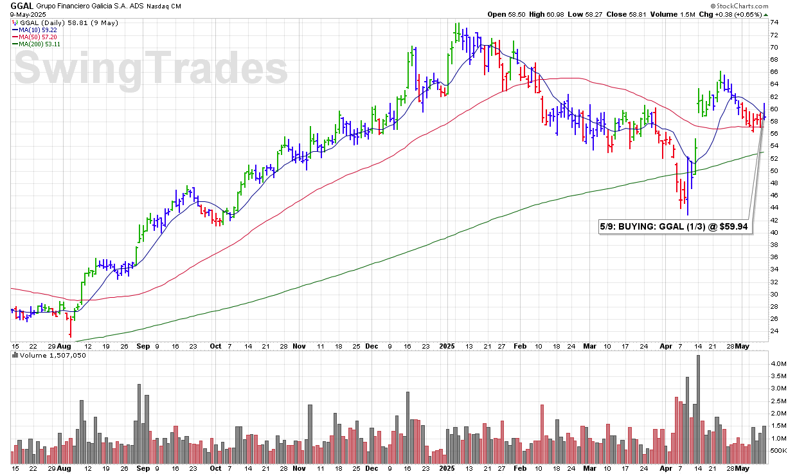Click the GGAL price bar icon in legend
Viewport: 797px width, 474px height.
[x=15, y=22]
